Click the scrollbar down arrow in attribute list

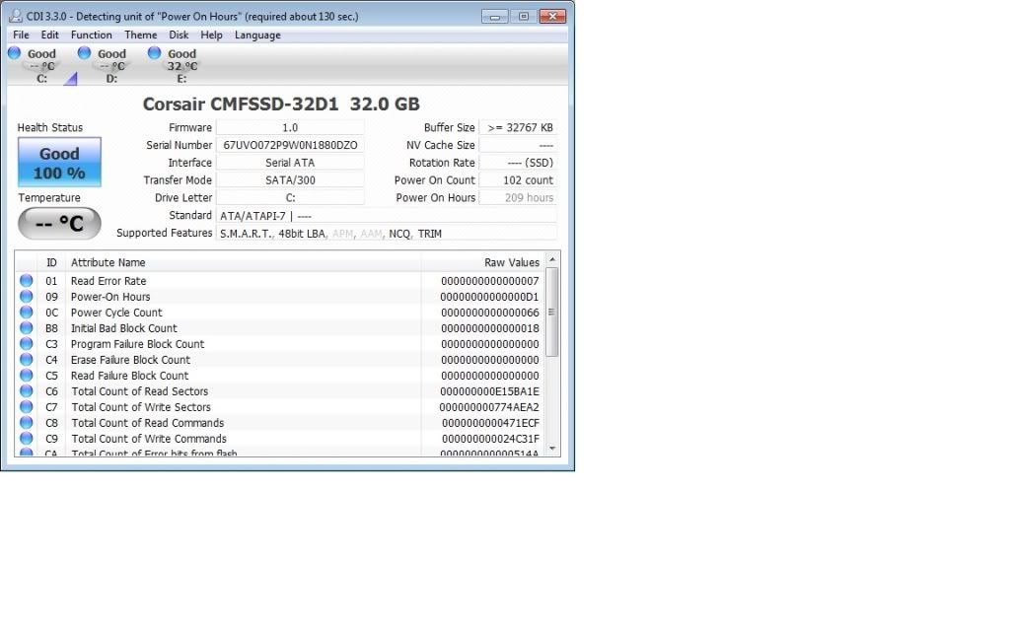(x=552, y=449)
